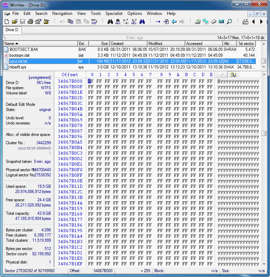The image size is (270, 277).
Task: Click the hex editor vertical scrollbar thumb
Action: 264,133
